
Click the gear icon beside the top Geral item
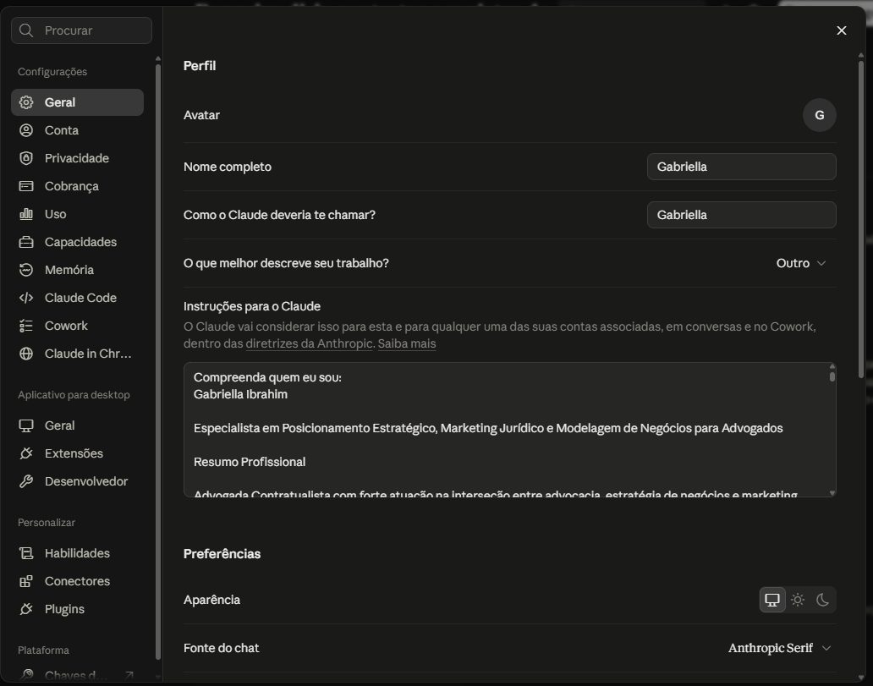pos(26,102)
